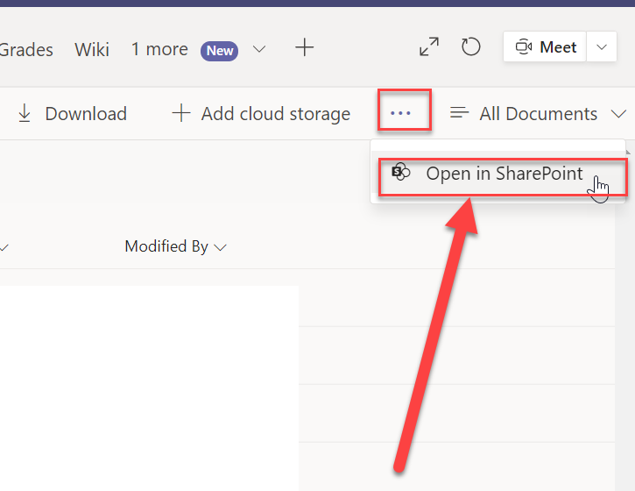This screenshot has height=491, width=635.
Task: Click the chevron next to New badge
Action: tap(259, 49)
